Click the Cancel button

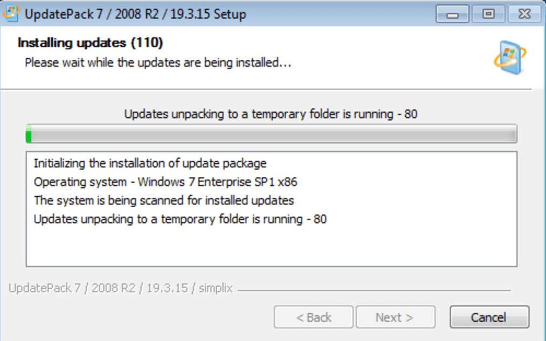[x=489, y=318]
